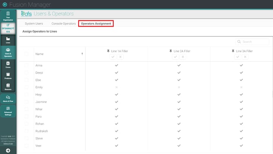This screenshot has width=273, height=154.
Task: Assign all operators to Line 1A Filler
Action: coord(113,57)
